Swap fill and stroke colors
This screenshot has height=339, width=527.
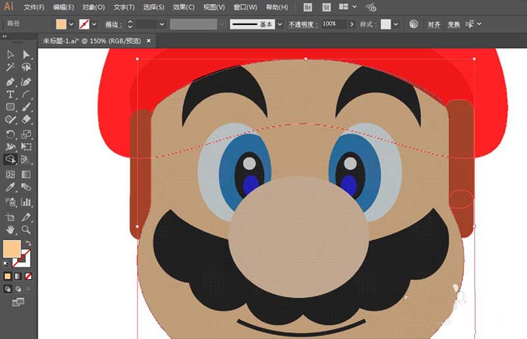tap(28, 243)
